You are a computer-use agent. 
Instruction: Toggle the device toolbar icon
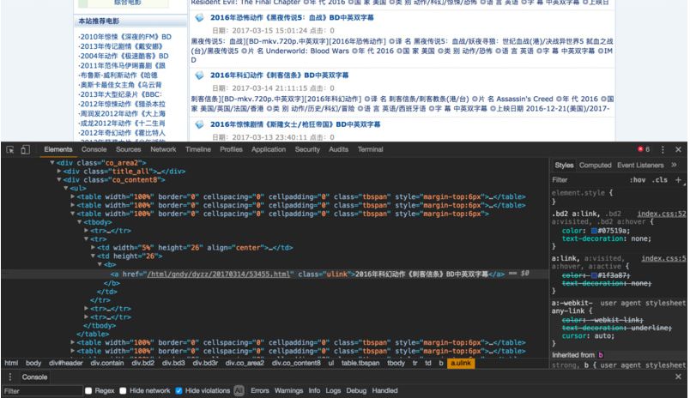pos(25,149)
